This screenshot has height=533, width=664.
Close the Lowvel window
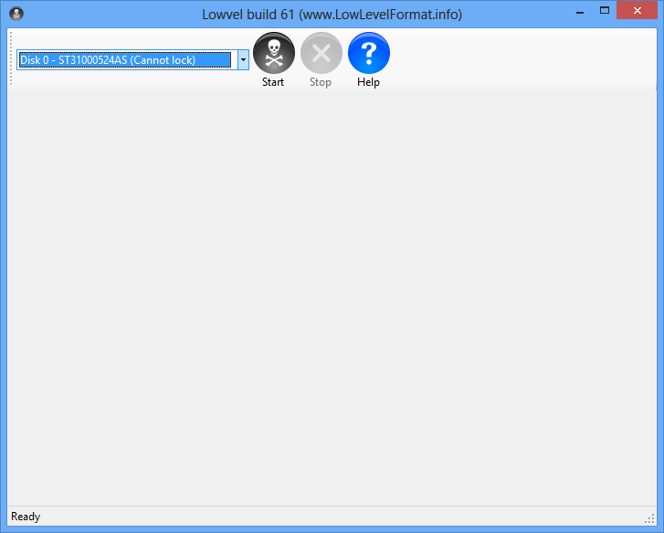coord(637,11)
